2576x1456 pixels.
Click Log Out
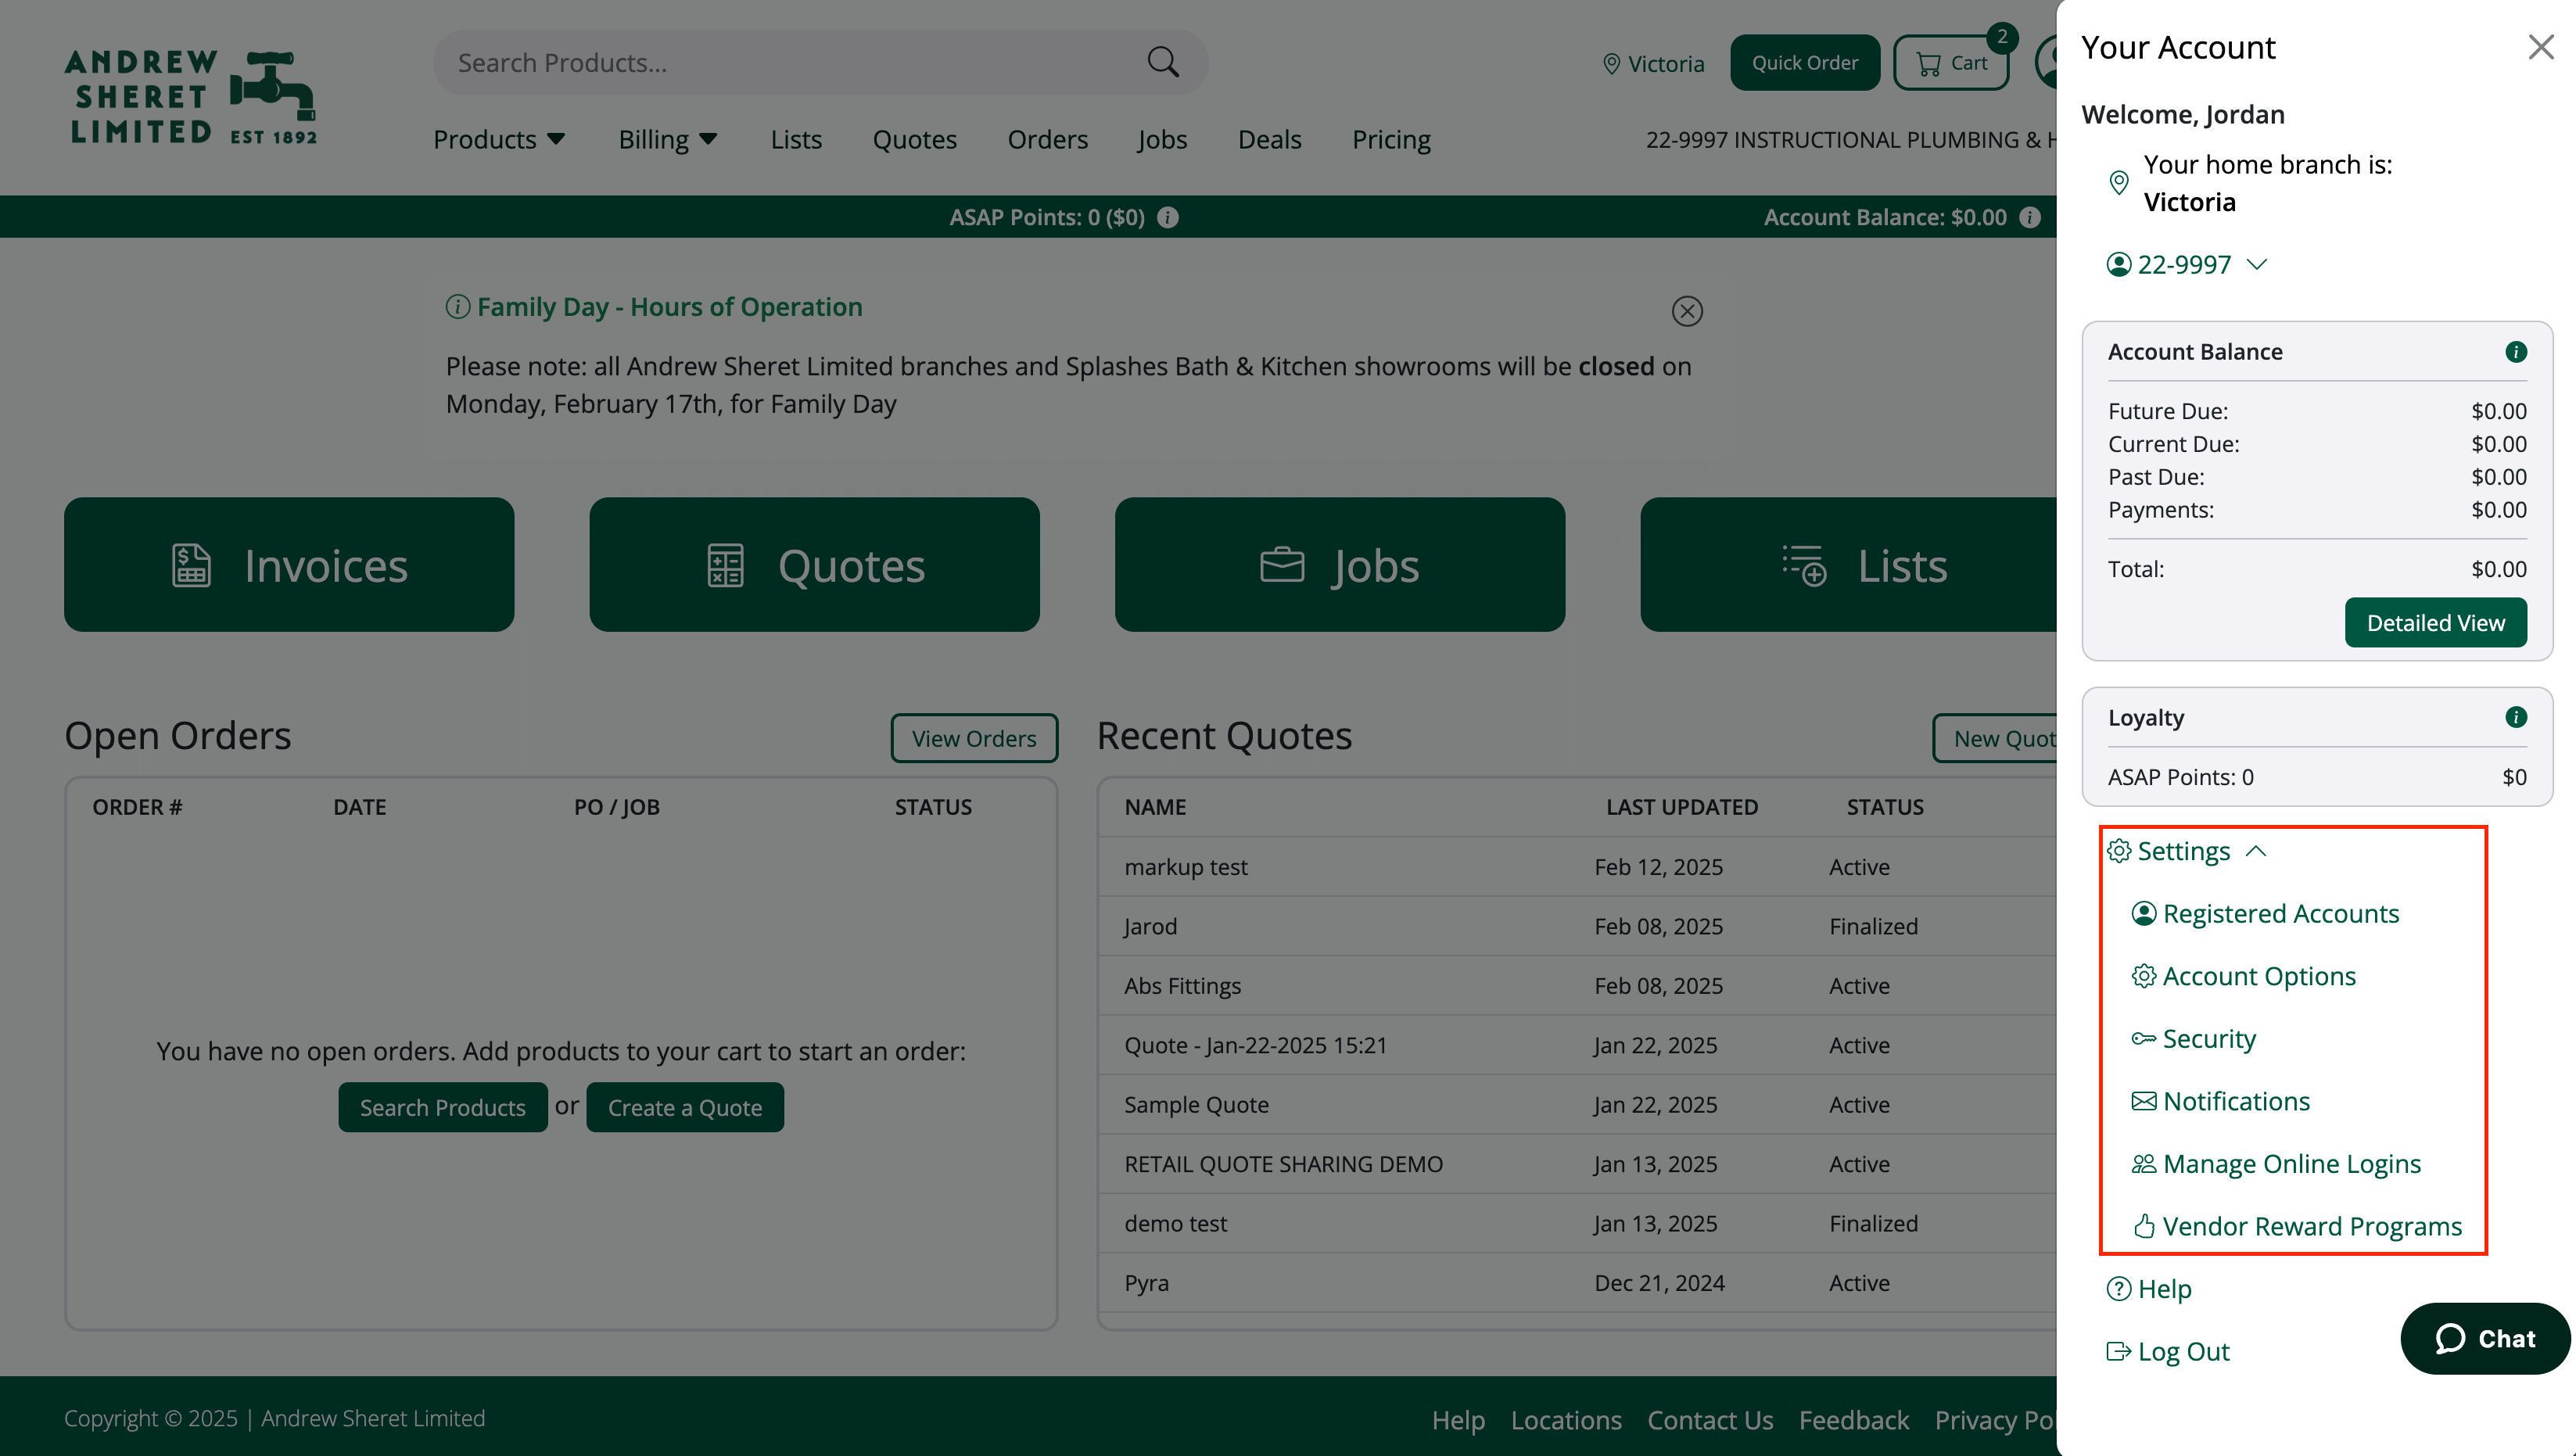tap(2168, 1351)
